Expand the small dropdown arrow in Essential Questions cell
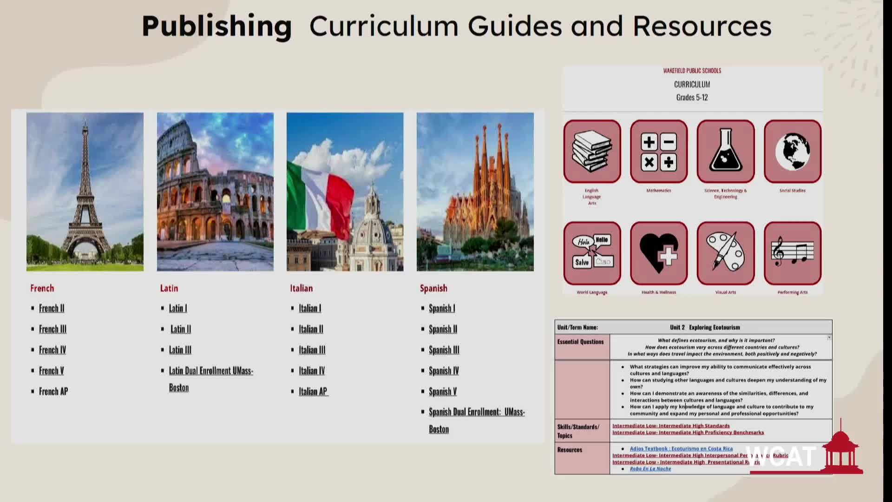The height and width of the screenshot is (502, 892). pos(829,337)
